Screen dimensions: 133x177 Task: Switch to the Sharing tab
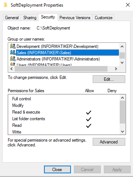point(30,18)
